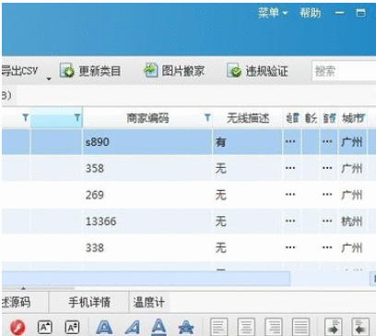Align text left
This screenshot has width=376, height=336.
(218, 327)
